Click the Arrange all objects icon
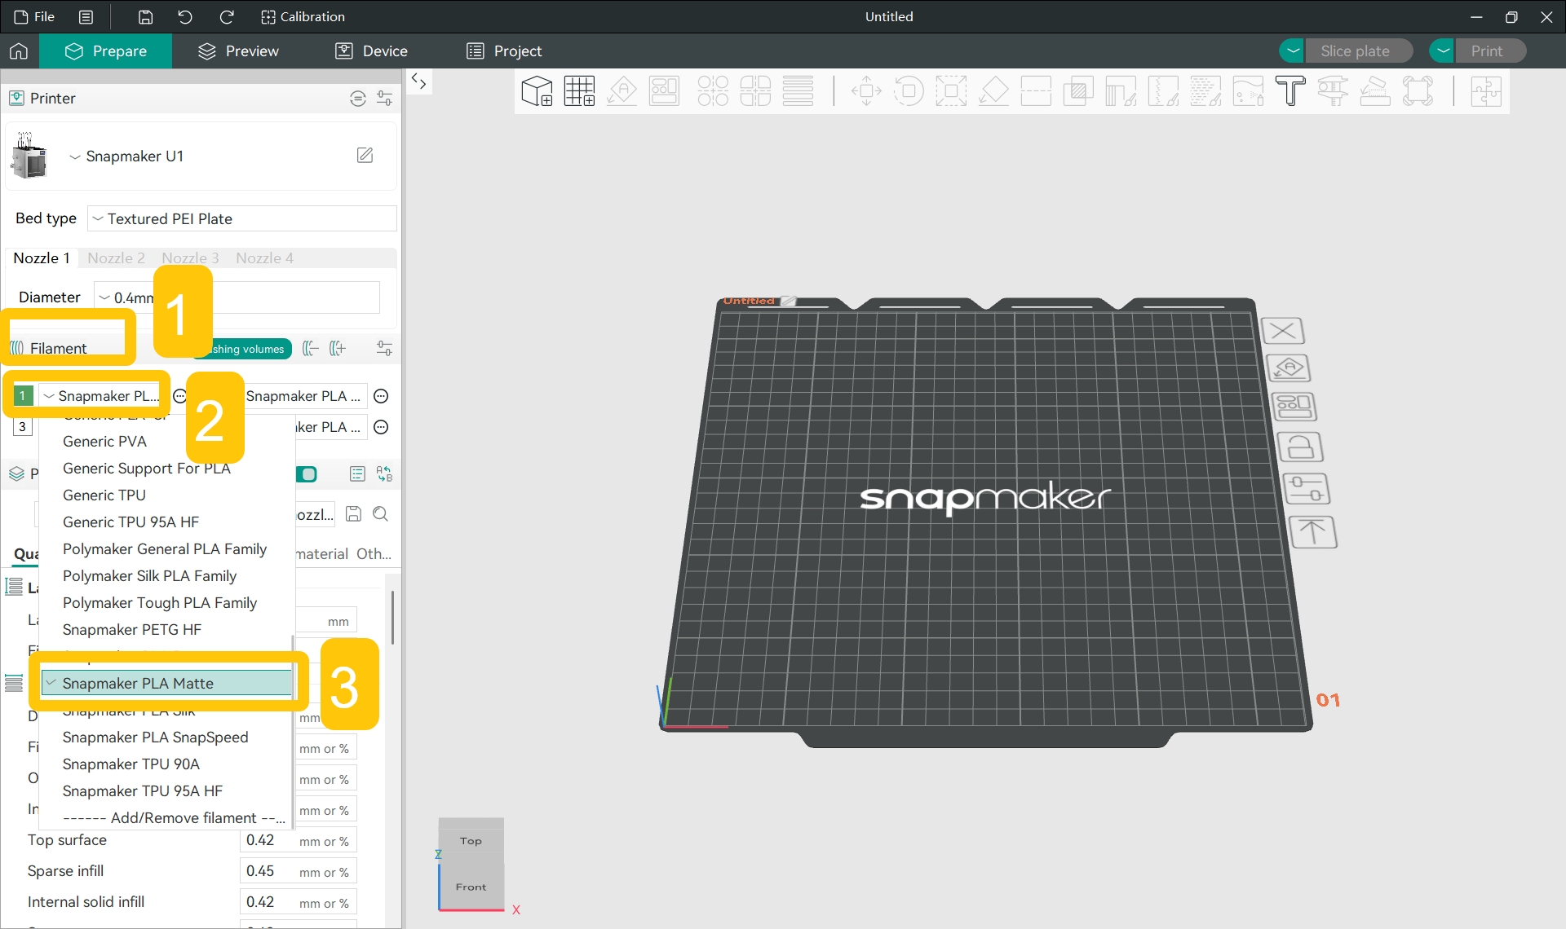This screenshot has width=1566, height=929. point(664,91)
